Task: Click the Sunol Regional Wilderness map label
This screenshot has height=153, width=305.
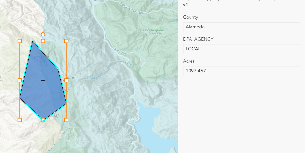Action: pos(153,32)
